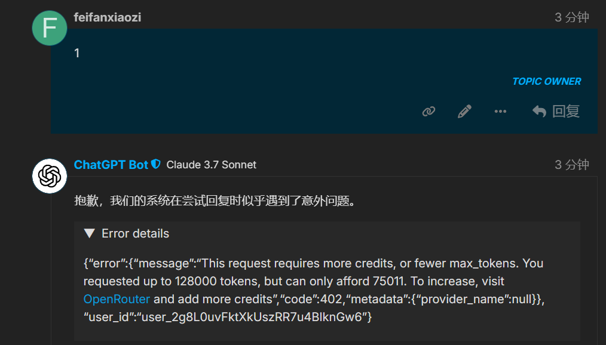Click the timestamp on feifanxiaozi's post
The image size is (606, 345).
pos(572,17)
